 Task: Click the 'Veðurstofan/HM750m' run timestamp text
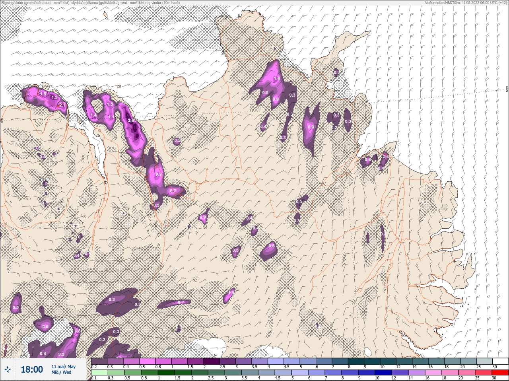point(466,3)
